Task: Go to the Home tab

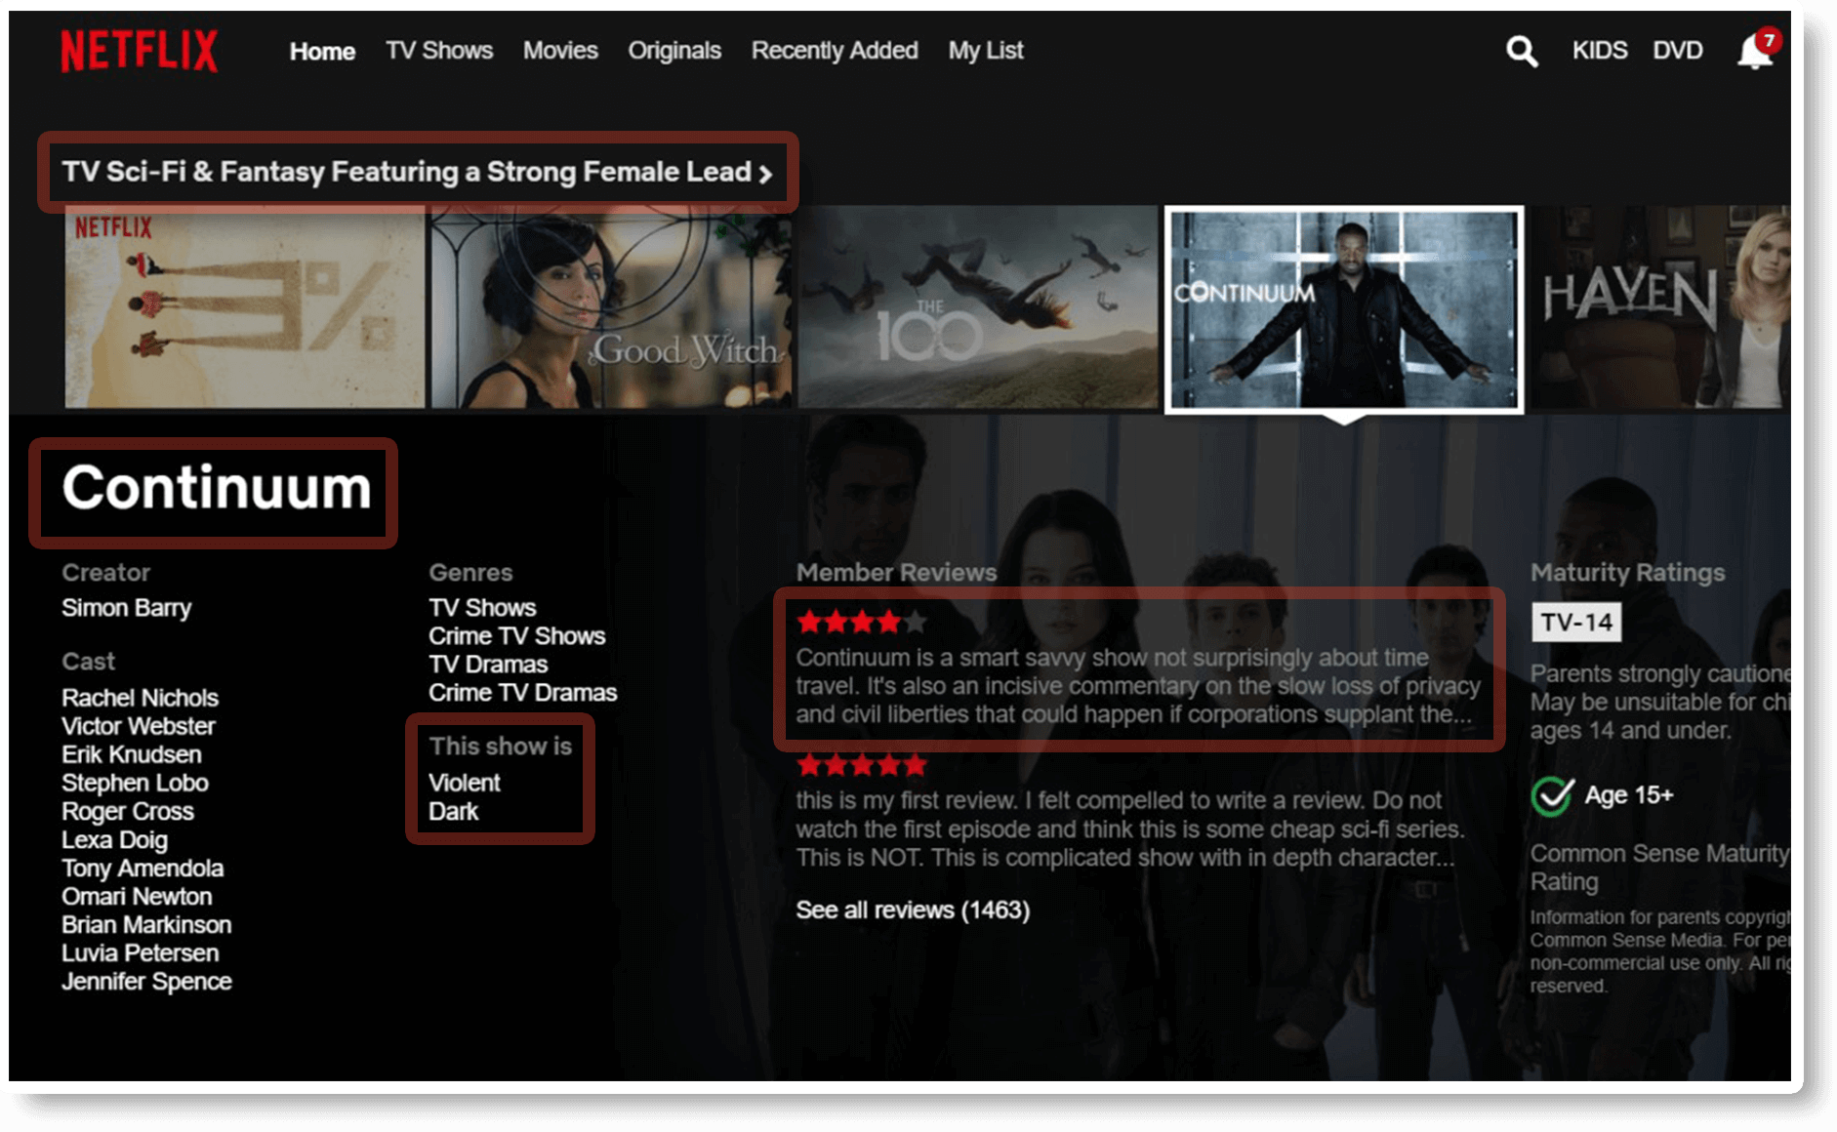Action: click(322, 51)
